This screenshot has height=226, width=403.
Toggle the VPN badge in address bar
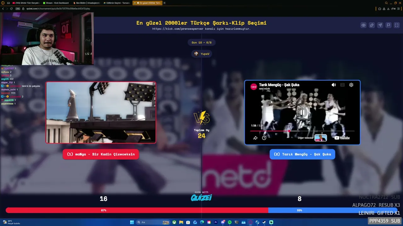point(18,8)
